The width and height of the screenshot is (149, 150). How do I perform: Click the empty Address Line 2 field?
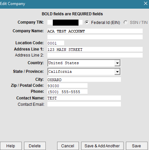pos(95,55)
